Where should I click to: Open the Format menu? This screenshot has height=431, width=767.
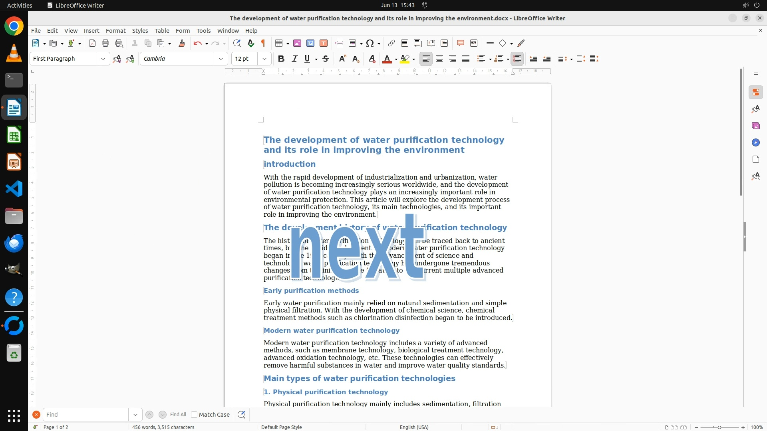[115, 30]
